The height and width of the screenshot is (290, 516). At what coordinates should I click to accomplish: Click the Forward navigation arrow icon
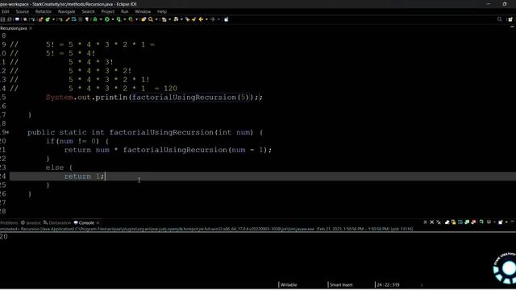click(x=212, y=19)
